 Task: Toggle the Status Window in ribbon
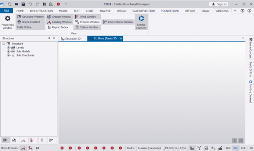tap(87, 27)
